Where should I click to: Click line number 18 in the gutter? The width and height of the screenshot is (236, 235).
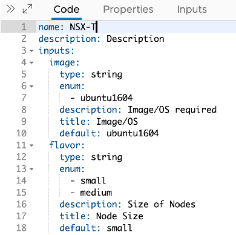pos(21,228)
